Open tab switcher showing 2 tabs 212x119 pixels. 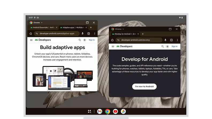(x=89, y=34)
